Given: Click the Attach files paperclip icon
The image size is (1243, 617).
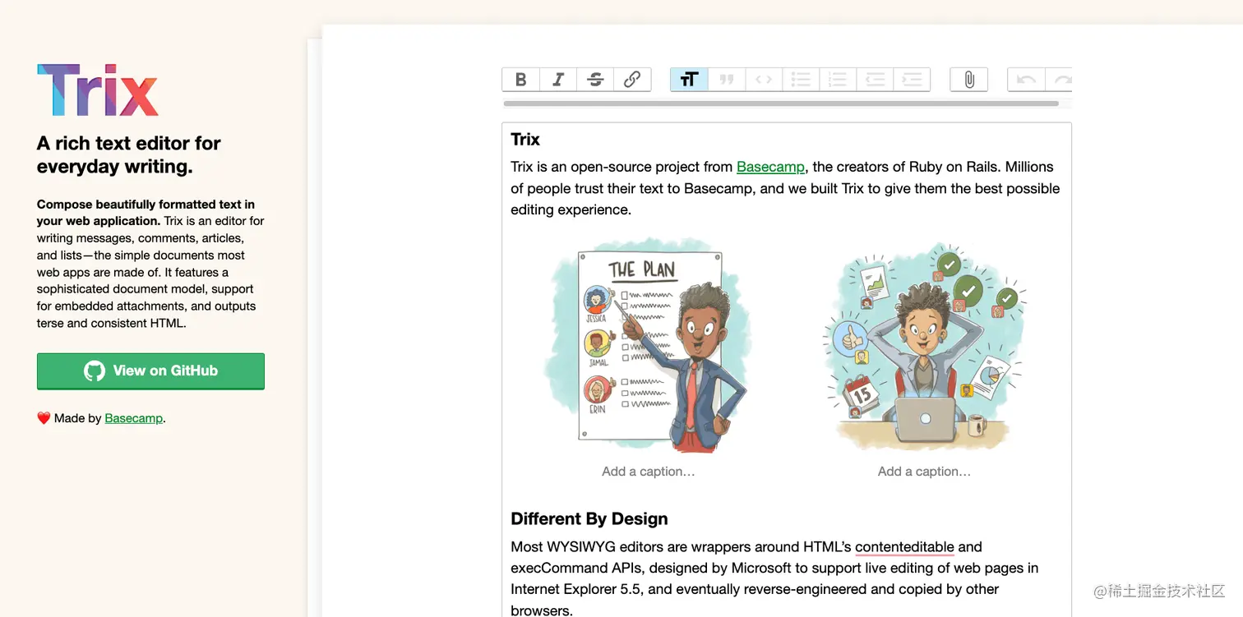Looking at the screenshot, I should (x=969, y=80).
